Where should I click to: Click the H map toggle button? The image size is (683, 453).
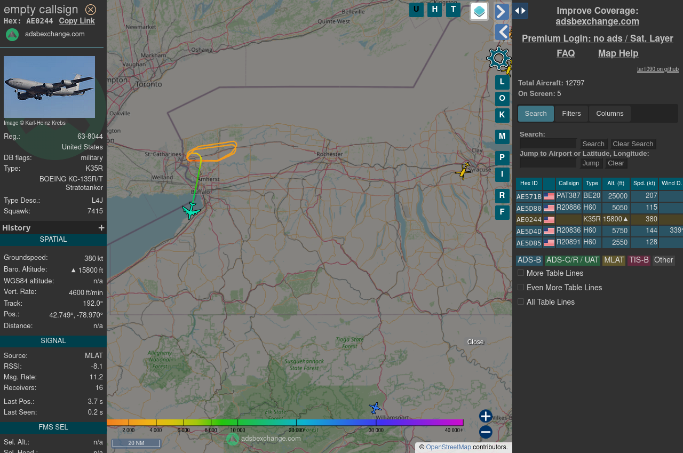[434, 10]
